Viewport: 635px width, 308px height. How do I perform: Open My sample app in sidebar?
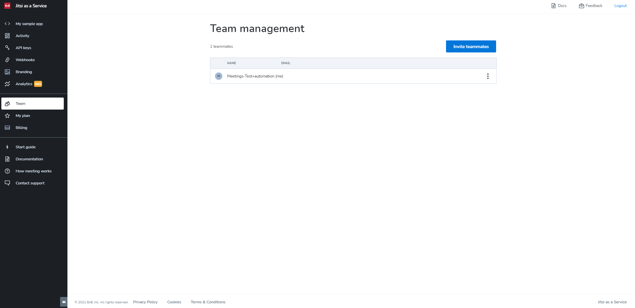point(29,24)
